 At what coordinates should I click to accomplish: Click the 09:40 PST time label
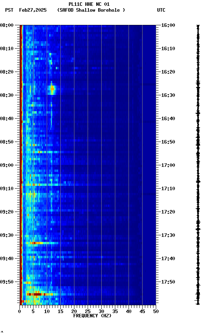coord(7,259)
